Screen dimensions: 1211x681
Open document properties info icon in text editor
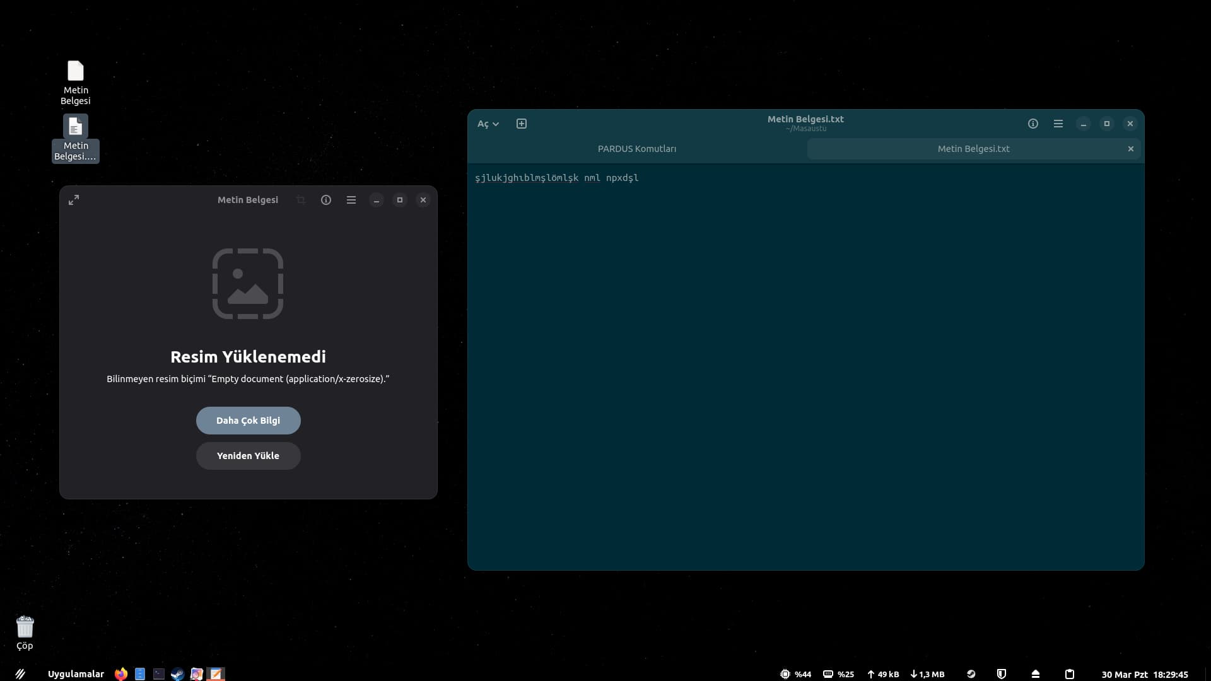tap(1033, 124)
